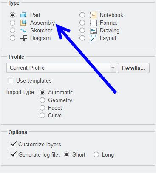Viewport: 156px width, 174px height.
Task: Open the Current Profile dropdown arrow
Action: (x=113, y=68)
